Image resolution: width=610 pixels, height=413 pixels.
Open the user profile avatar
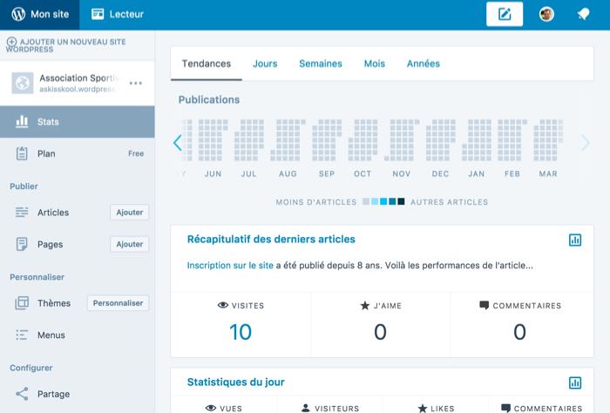coord(546,14)
